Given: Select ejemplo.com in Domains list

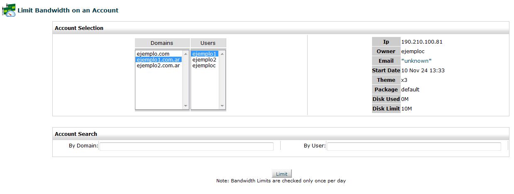Looking at the screenshot, I should tap(153, 54).
